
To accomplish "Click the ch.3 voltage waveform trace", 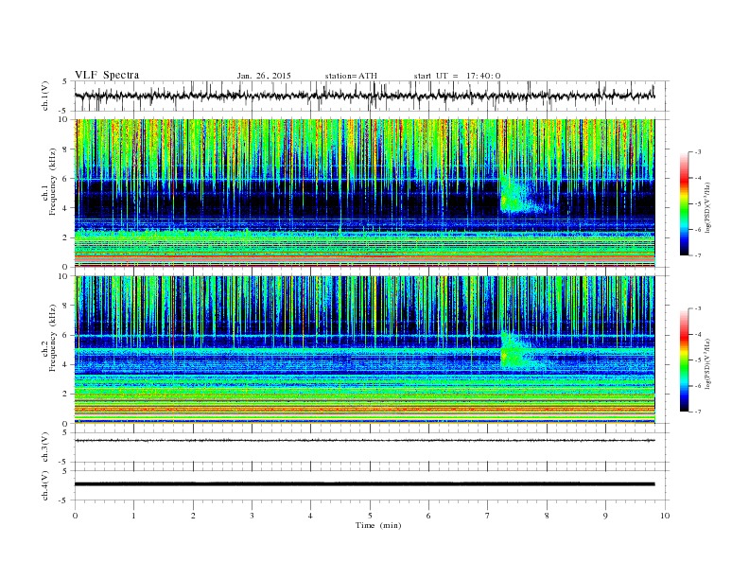I will (364, 441).
